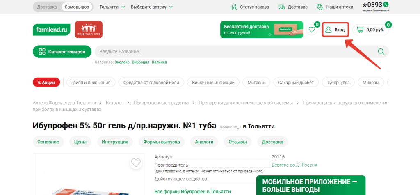Open the Выберите аптеку dropdown
Image resolution: width=420 pixels, height=195 pixels.
152,7
